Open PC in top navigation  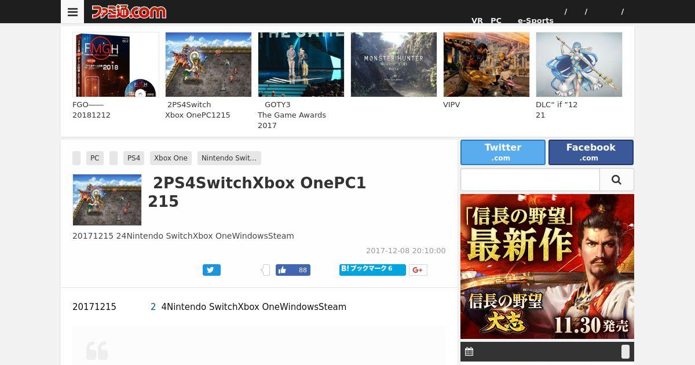[x=496, y=20]
